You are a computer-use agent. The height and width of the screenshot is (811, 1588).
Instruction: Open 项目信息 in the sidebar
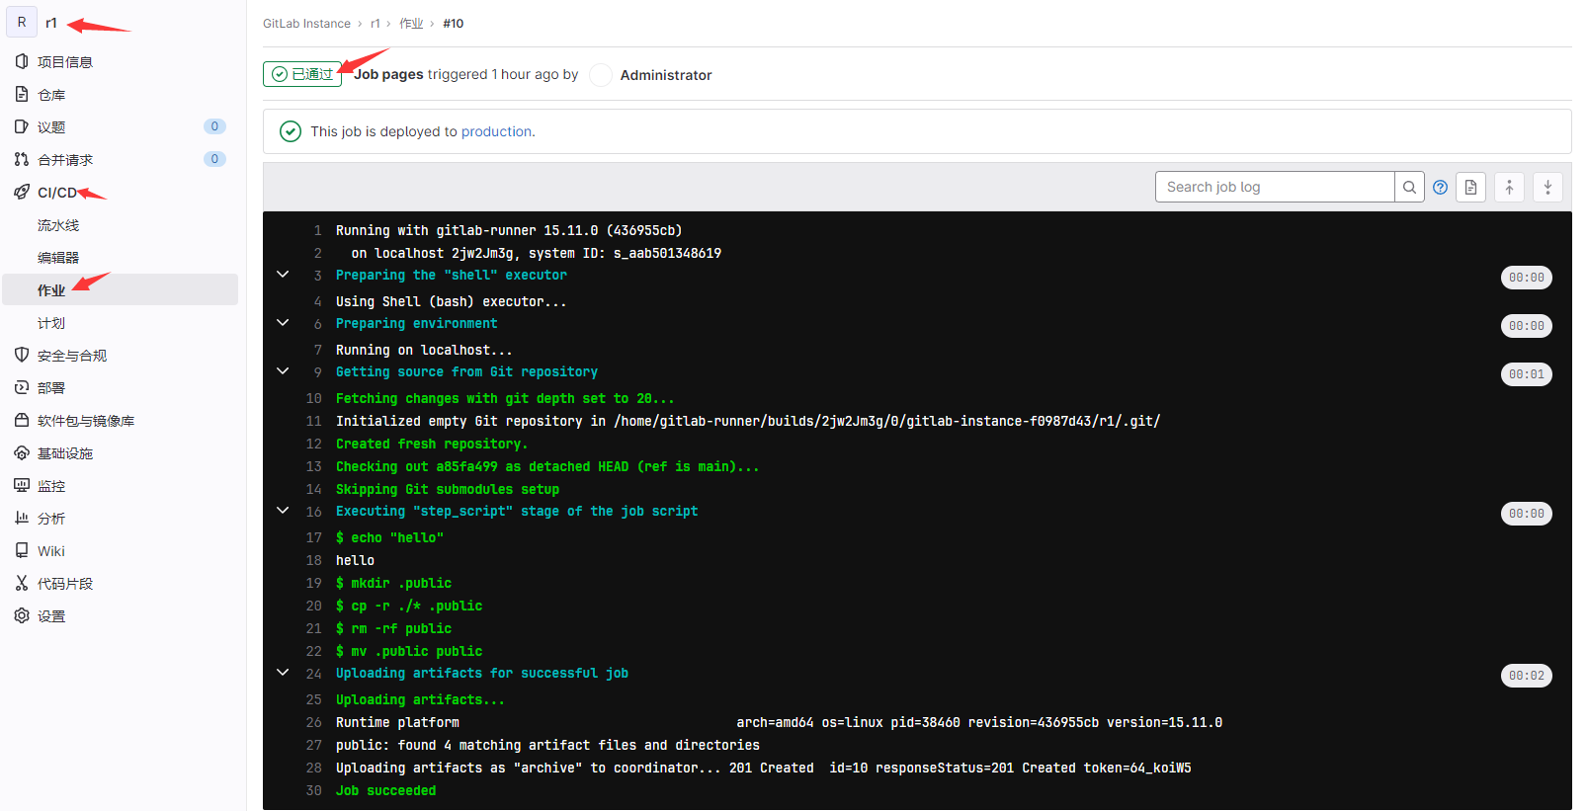click(x=64, y=62)
